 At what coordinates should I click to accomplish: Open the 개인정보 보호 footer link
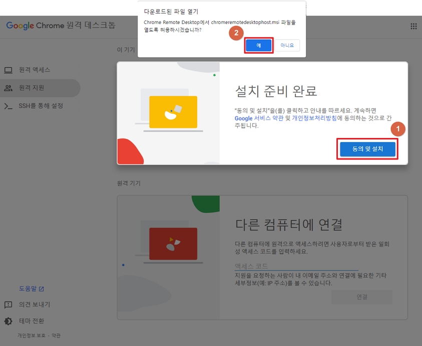pyautogui.click(x=32, y=335)
